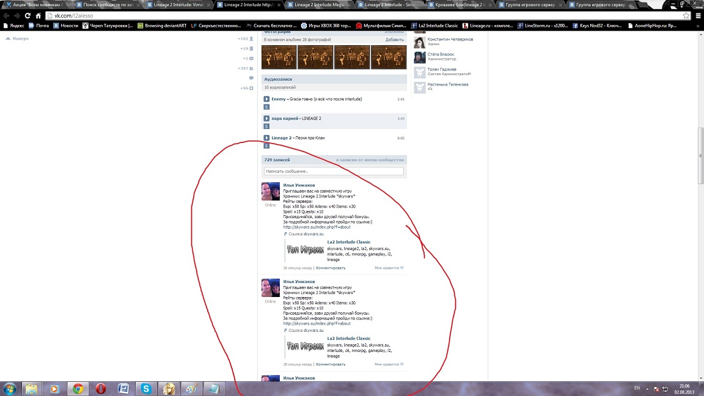Image resolution: width=704 pixels, height=396 pixels.
Task: Open La2 Interlude Classic link in second post
Action: click(349, 339)
